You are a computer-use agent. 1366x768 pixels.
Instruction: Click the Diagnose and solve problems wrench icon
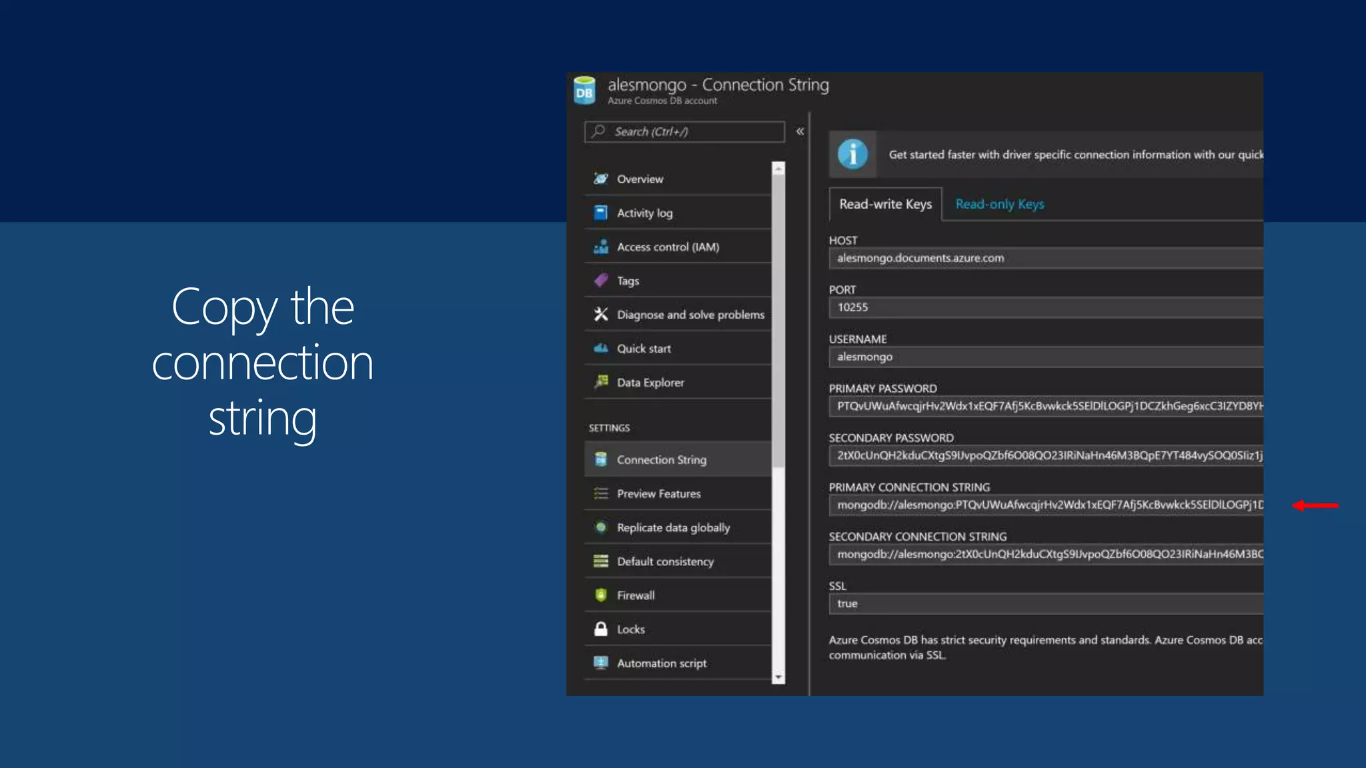(x=600, y=314)
